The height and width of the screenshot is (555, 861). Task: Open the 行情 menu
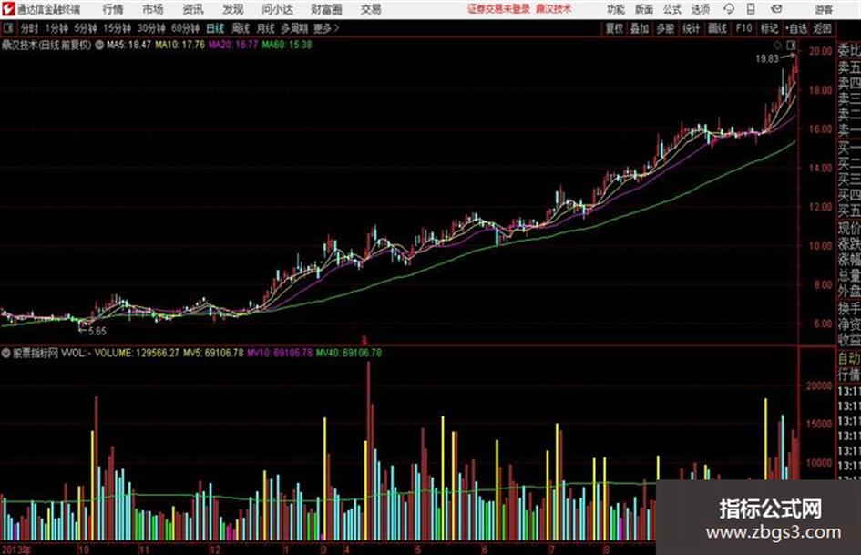(113, 9)
